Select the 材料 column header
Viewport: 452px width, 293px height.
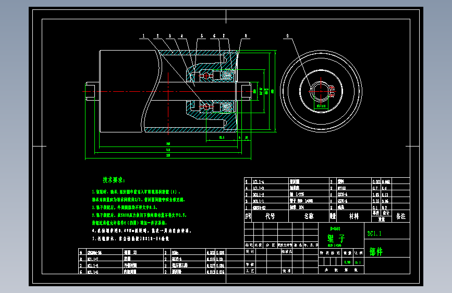354,216
